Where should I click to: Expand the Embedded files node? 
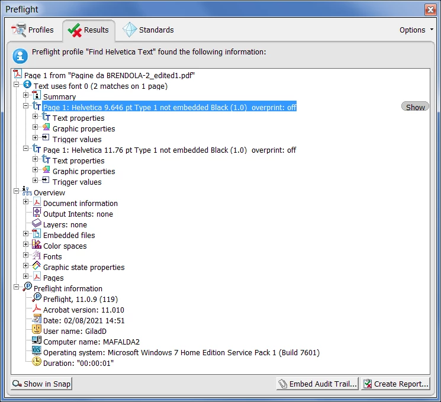click(25, 233)
